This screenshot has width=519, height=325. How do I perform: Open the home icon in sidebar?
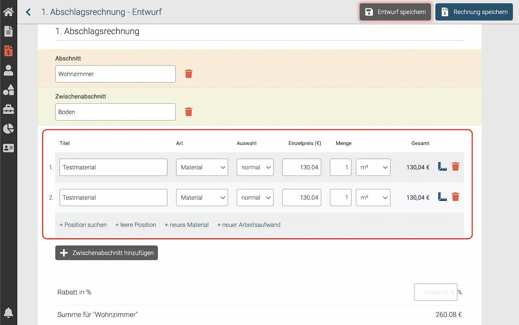(8, 12)
